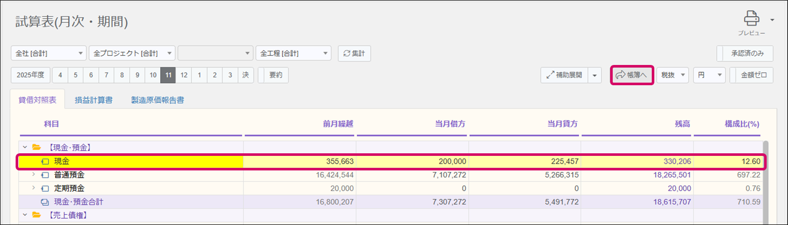
Task: Open the 補助展開 dropdown arrow
Action: 595,75
